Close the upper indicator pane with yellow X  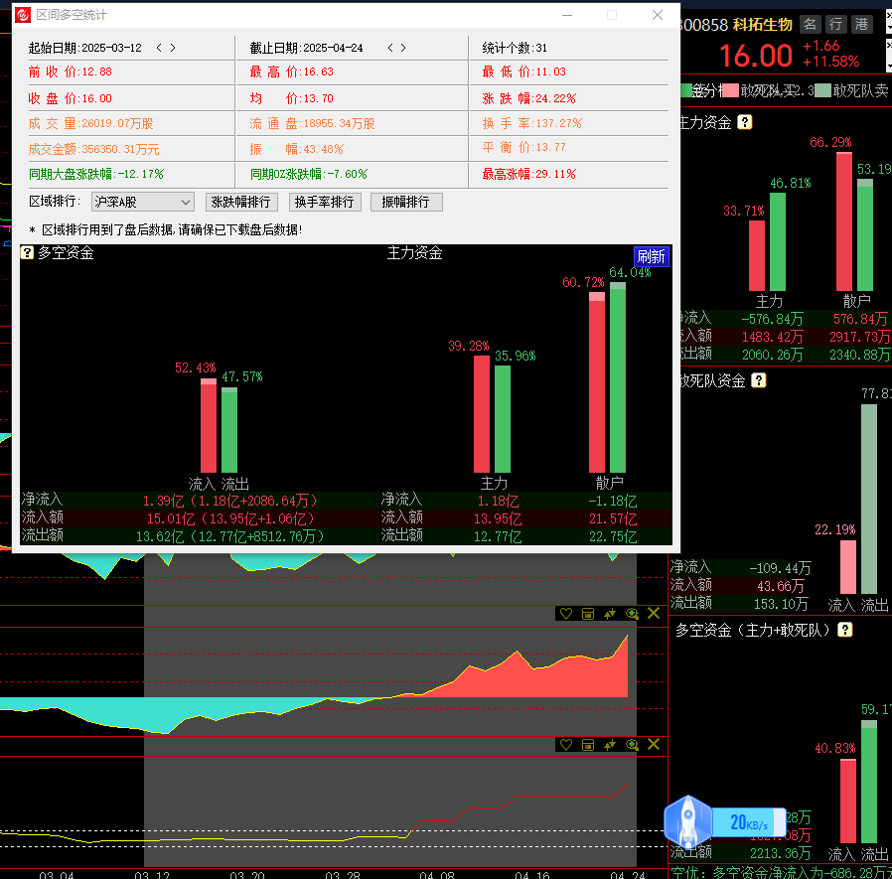pos(654,613)
